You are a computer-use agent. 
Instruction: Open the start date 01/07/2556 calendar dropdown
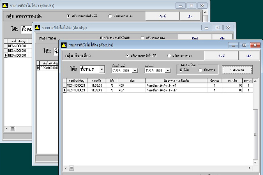tap(135, 71)
